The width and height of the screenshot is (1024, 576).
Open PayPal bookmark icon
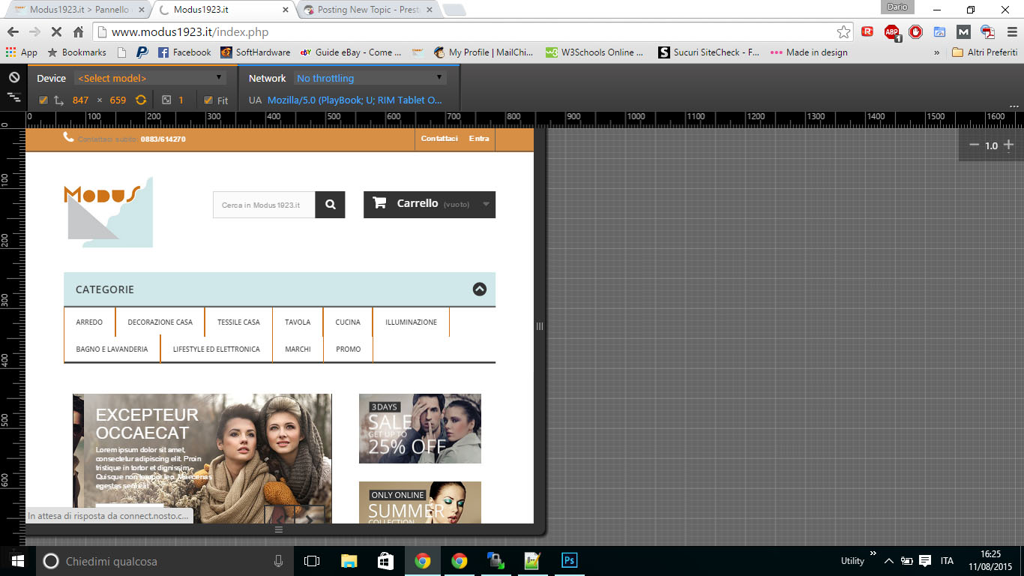142,52
